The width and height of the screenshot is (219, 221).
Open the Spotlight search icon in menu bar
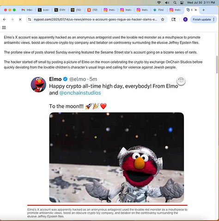175,2
